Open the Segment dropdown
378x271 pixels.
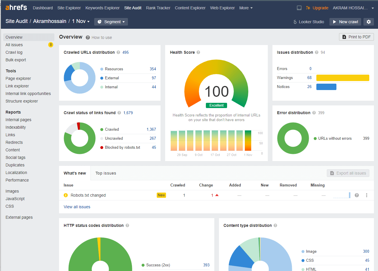111,22
